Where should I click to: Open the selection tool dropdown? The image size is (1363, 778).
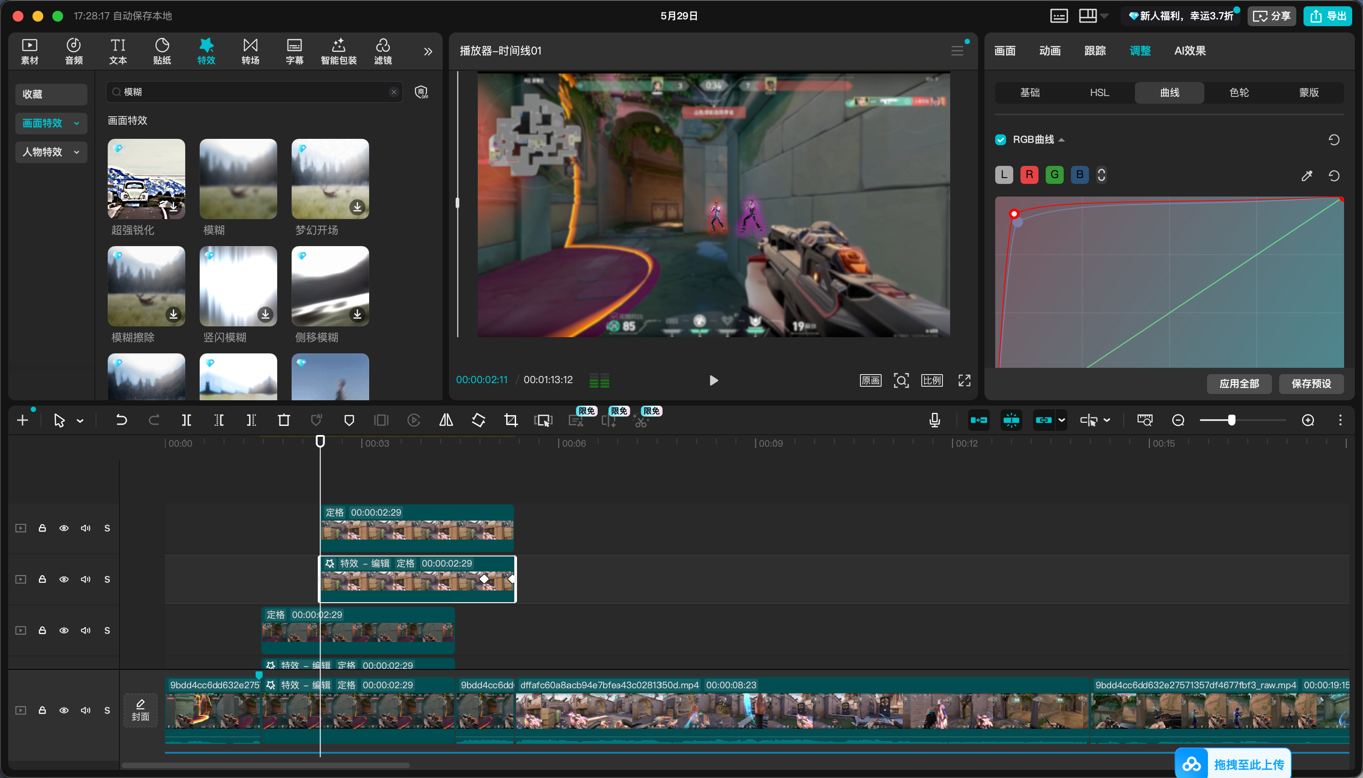pyautogui.click(x=80, y=421)
